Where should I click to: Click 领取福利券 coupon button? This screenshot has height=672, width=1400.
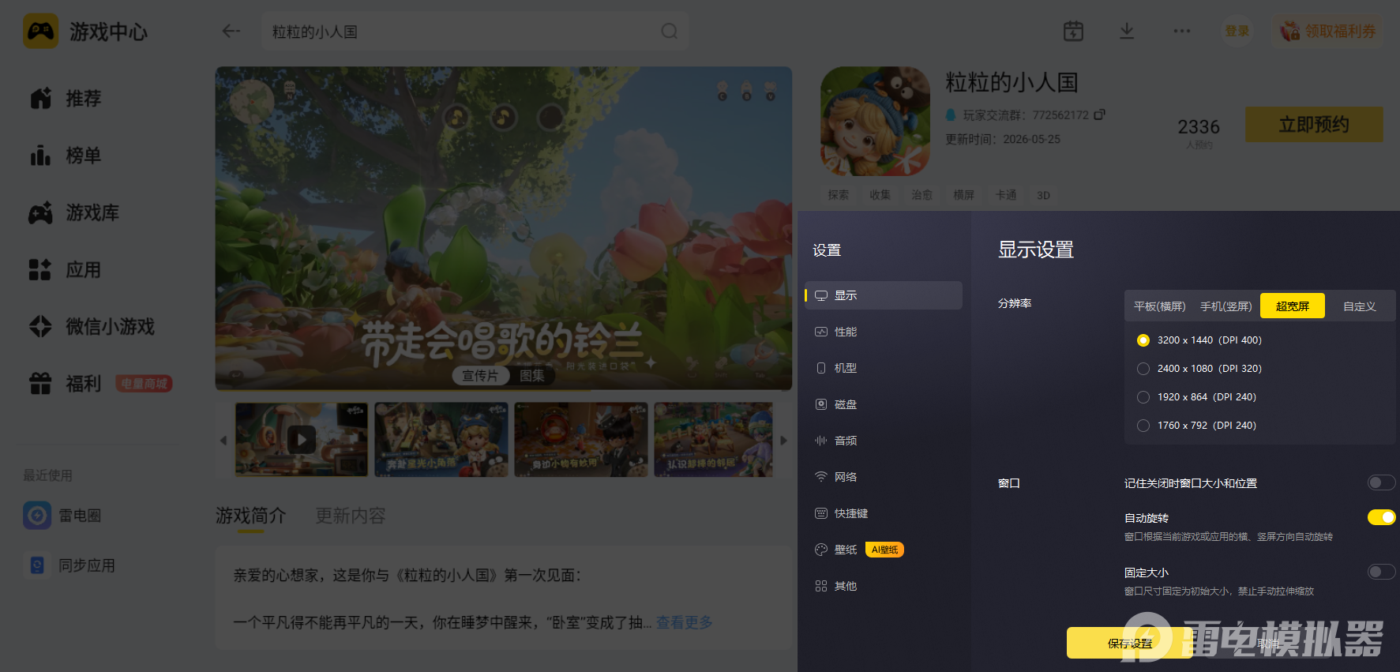1328,31
